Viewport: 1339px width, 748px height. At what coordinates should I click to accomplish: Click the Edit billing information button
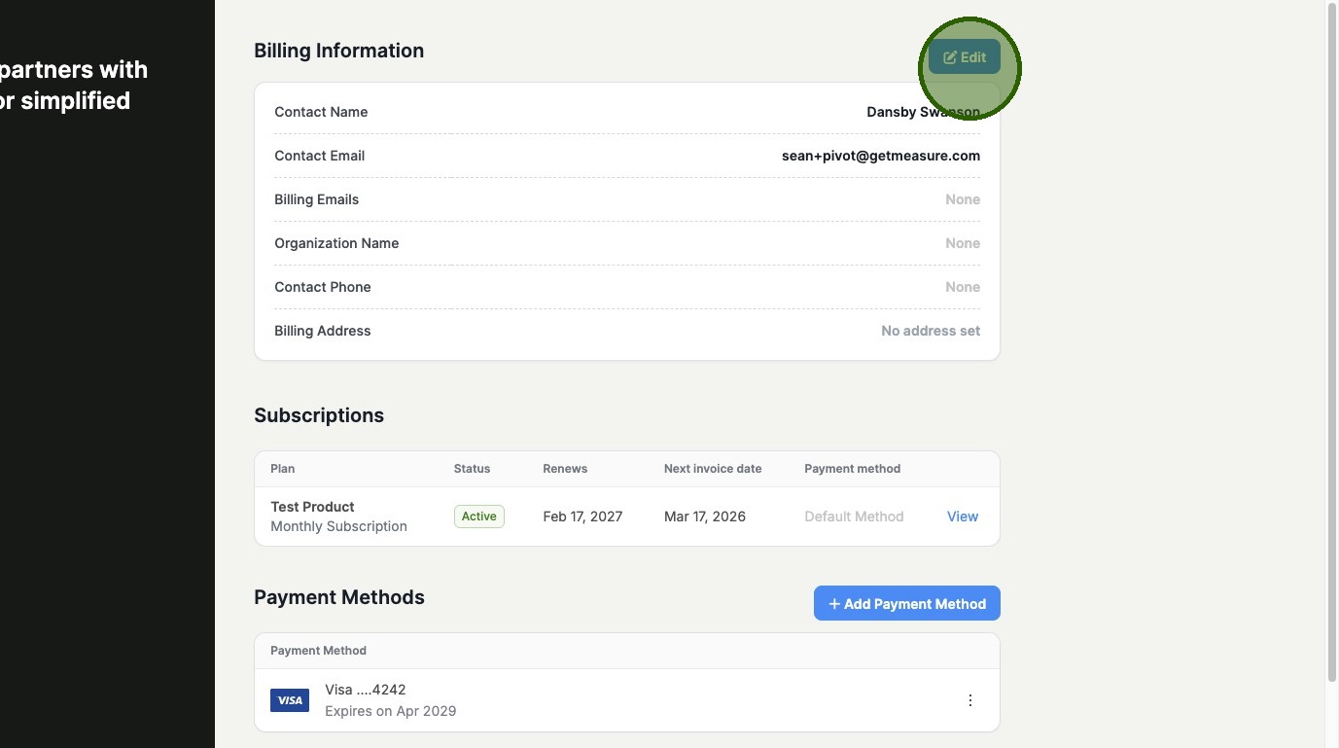pyautogui.click(x=964, y=57)
